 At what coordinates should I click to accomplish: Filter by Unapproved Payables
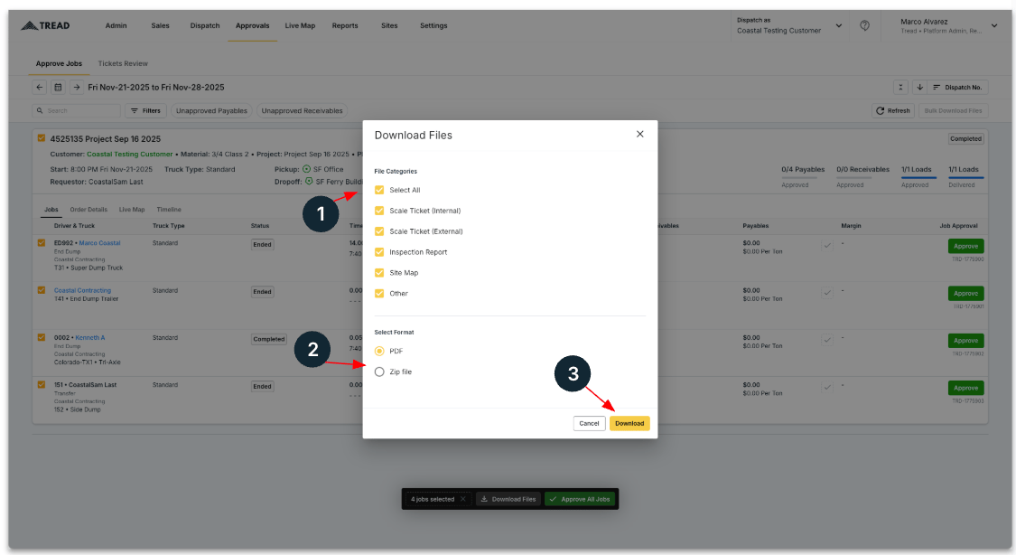(x=211, y=111)
